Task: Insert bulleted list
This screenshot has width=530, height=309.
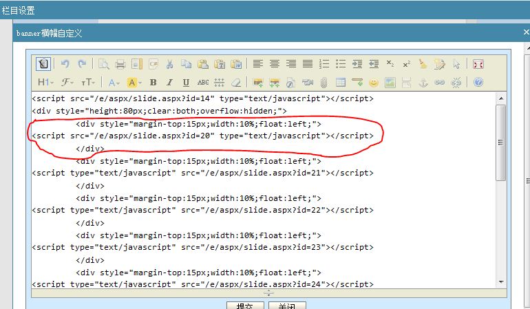Action: pos(341,64)
